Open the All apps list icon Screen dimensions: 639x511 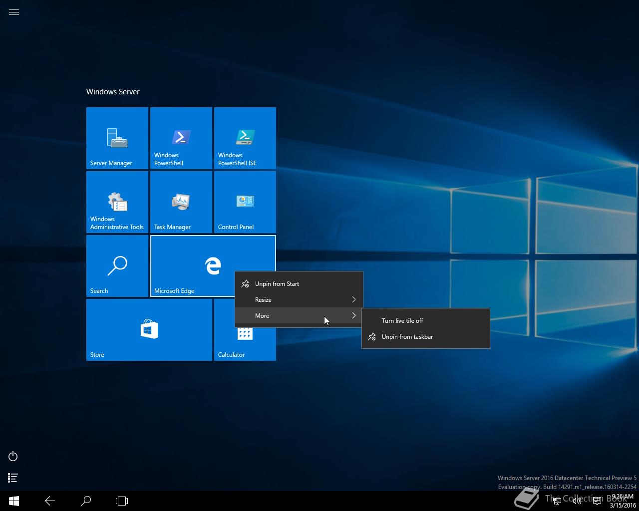13,478
